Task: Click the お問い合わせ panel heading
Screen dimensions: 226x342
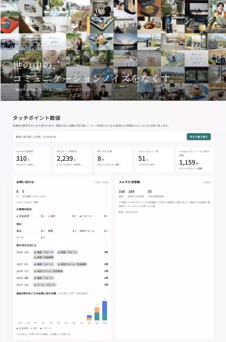Action: click(x=25, y=182)
